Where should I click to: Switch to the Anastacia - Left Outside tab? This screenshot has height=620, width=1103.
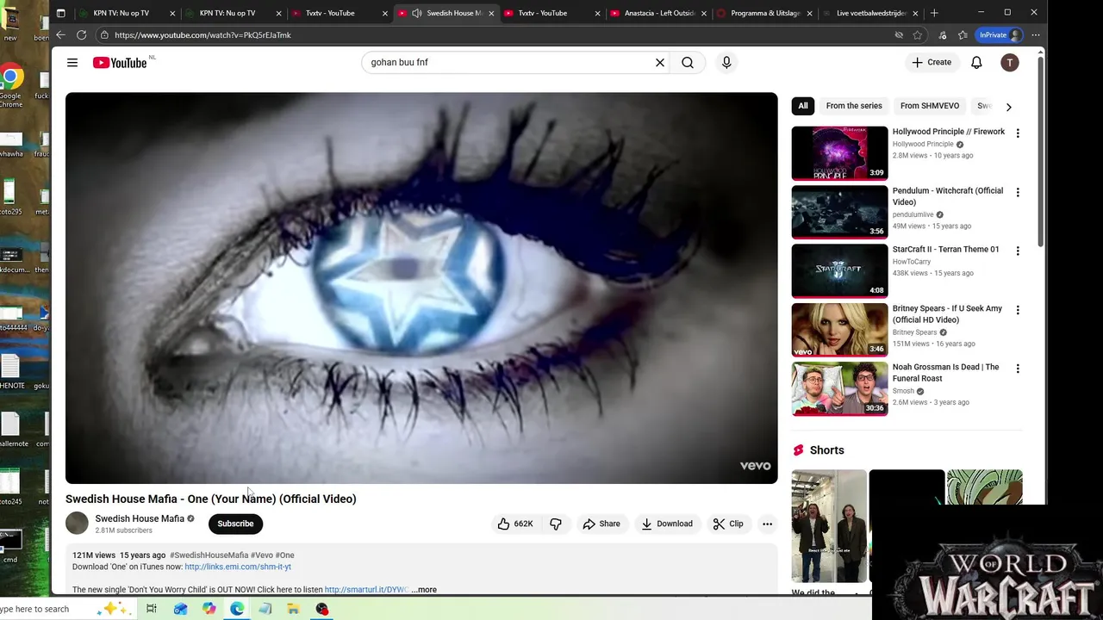coord(658,13)
